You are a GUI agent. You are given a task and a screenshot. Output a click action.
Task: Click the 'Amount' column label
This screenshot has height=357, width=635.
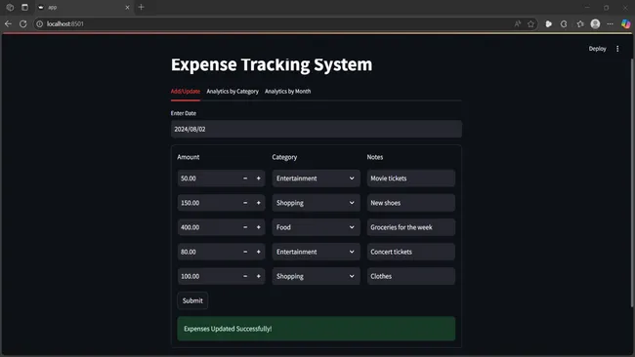tap(189, 157)
